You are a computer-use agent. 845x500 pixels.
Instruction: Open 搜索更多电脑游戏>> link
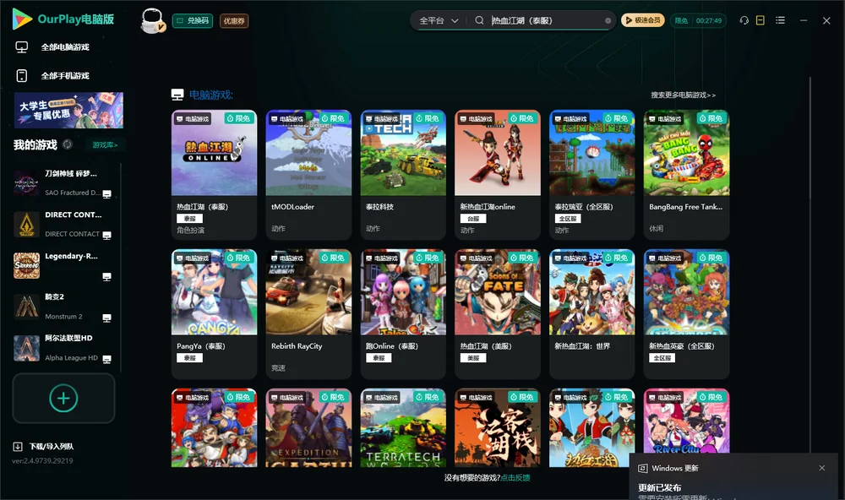pos(683,95)
